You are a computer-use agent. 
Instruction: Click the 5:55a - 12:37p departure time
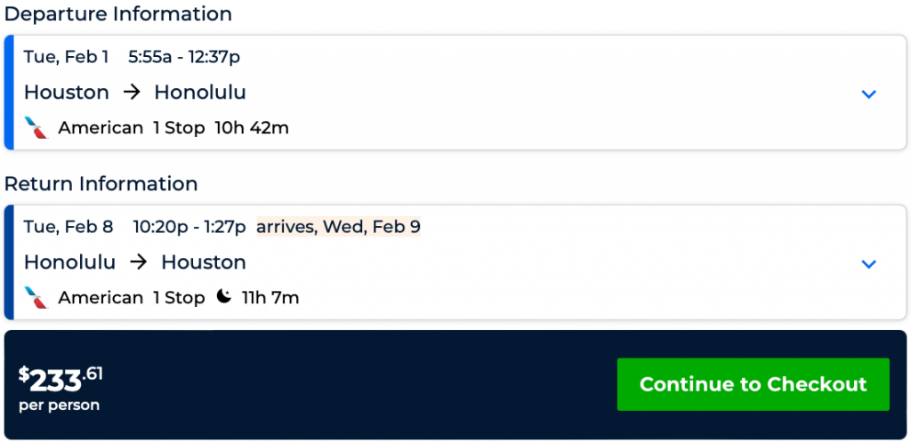(184, 57)
